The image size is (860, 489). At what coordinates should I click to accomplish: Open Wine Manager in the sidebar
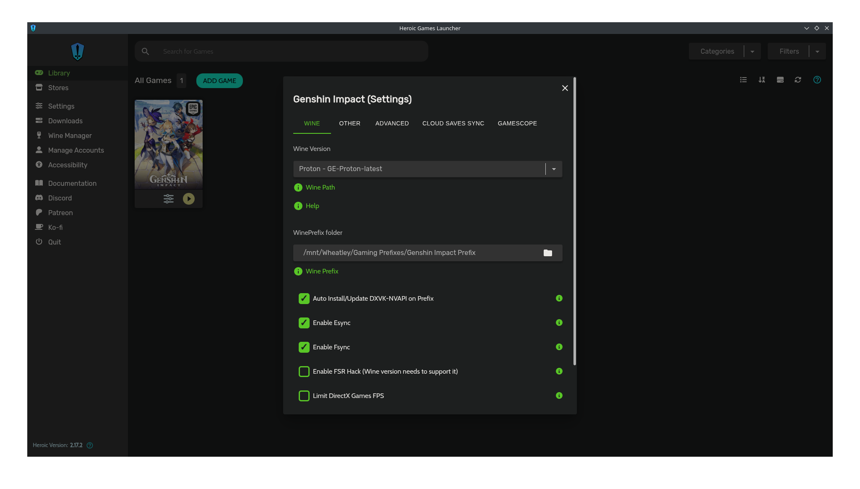click(x=70, y=135)
